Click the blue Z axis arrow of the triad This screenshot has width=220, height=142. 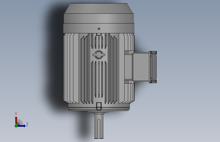point(21,126)
